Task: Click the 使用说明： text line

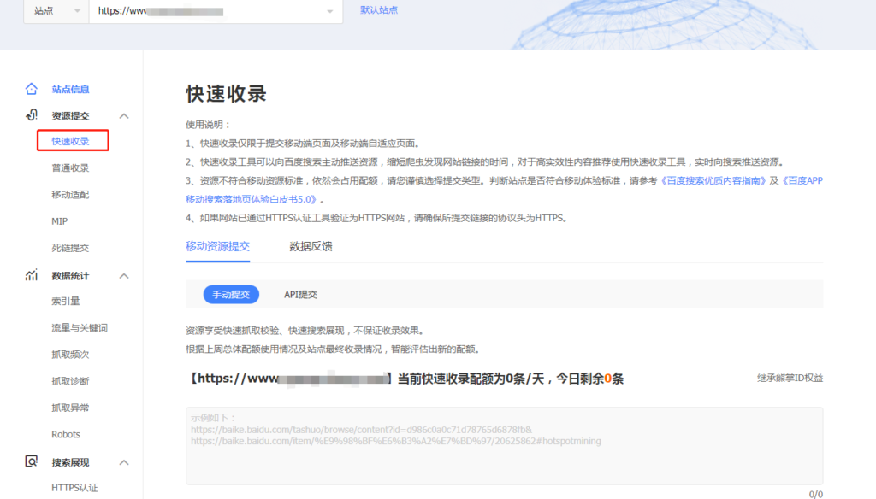Action: 208,125
